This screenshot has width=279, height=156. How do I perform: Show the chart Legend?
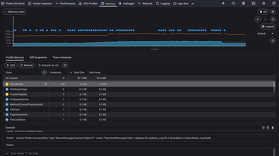click(x=268, y=27)
